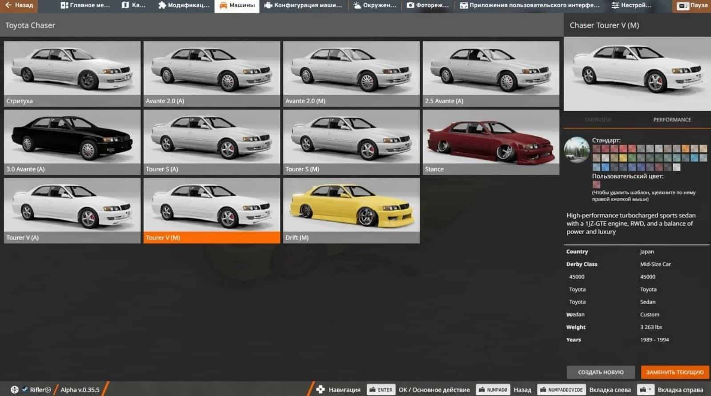Image resolution: width=711 pixels, height=396 pixels.
Task: Click the round paint preview ball
Action: coord(577,150)
